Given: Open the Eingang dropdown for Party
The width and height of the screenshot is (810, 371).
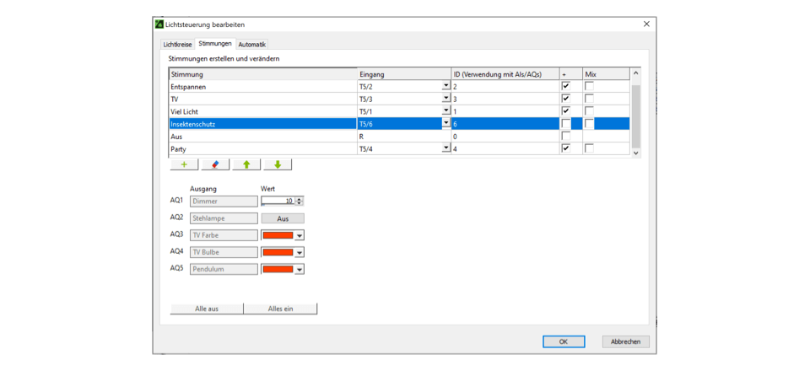Looking at the screenshot, I should [445, 149].
